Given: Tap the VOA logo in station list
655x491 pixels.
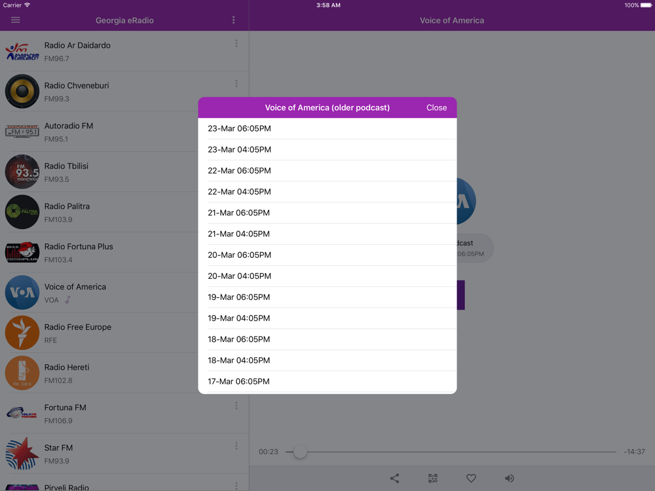Looking at the screenshot, I should click(x=22, y=292).
